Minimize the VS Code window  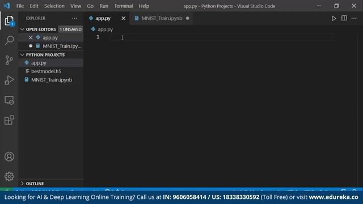(x=319, y=6)
